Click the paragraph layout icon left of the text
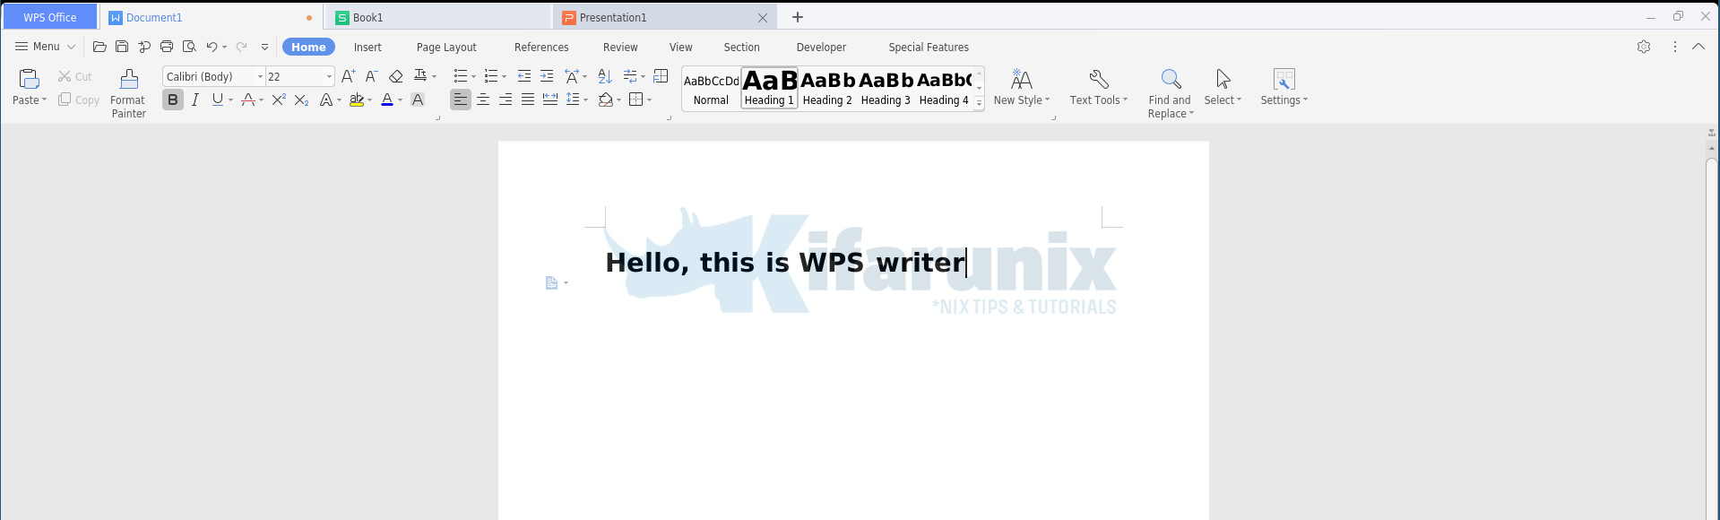Viewport: 1720px width, 520px height. tap(552, 283)
